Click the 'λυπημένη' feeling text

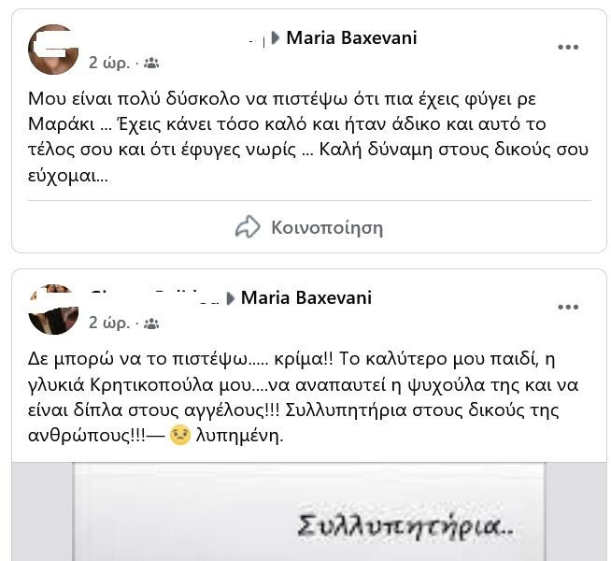(x=240, y=436)
